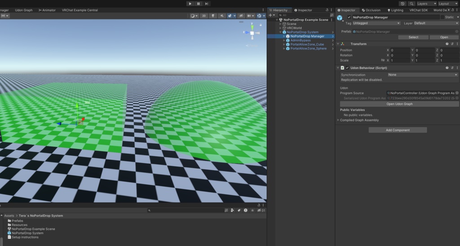Click the Open Udon Graph button

[399, 104]
